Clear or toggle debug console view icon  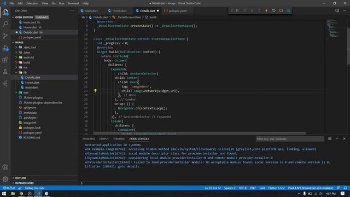coord(330,138)
